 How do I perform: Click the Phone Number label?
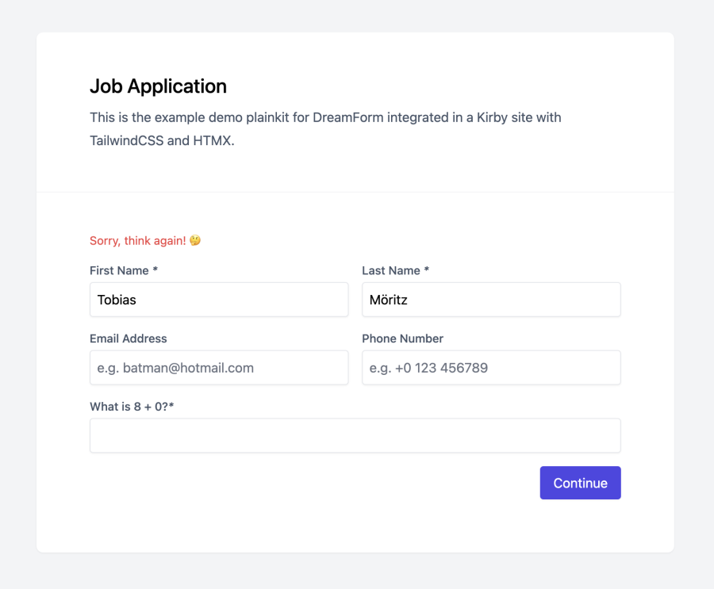(402, 338)
